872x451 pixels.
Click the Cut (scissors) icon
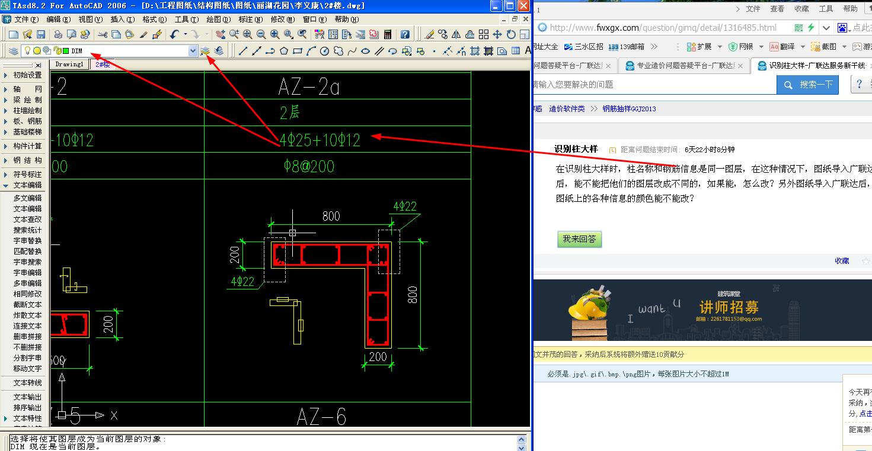[103, 34]
